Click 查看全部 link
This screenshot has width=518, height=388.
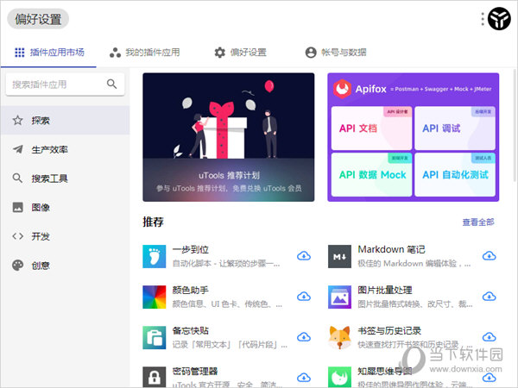tap(477, 222)
